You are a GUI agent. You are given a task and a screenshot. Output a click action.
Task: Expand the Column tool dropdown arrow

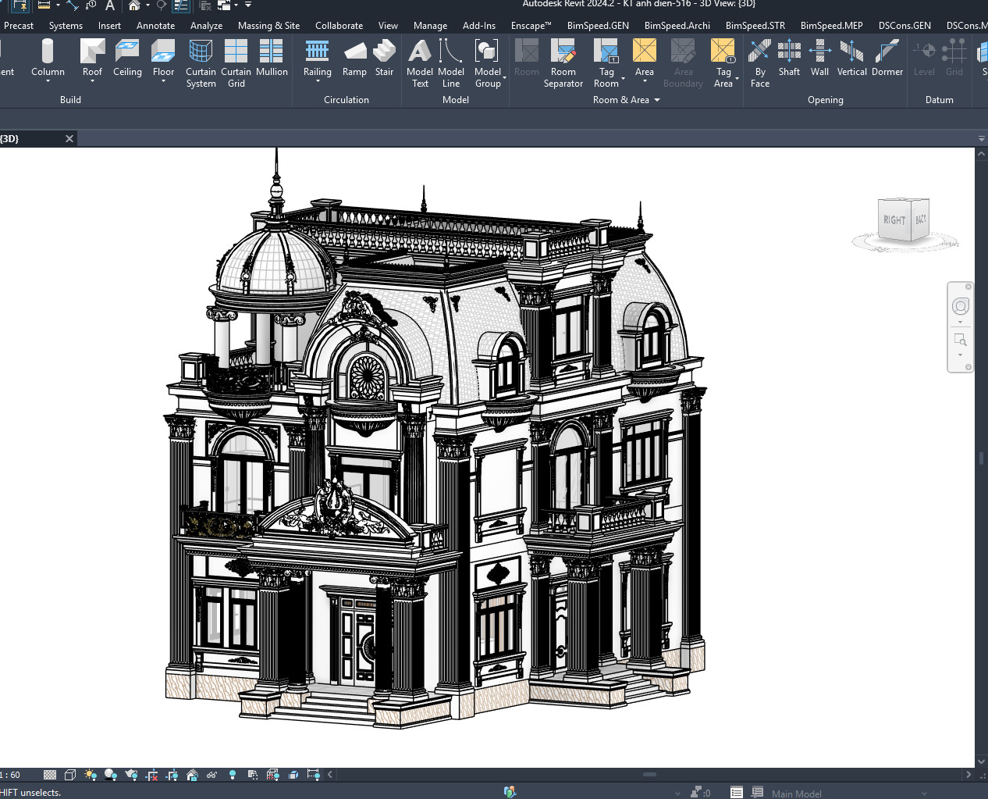point(48,81)
